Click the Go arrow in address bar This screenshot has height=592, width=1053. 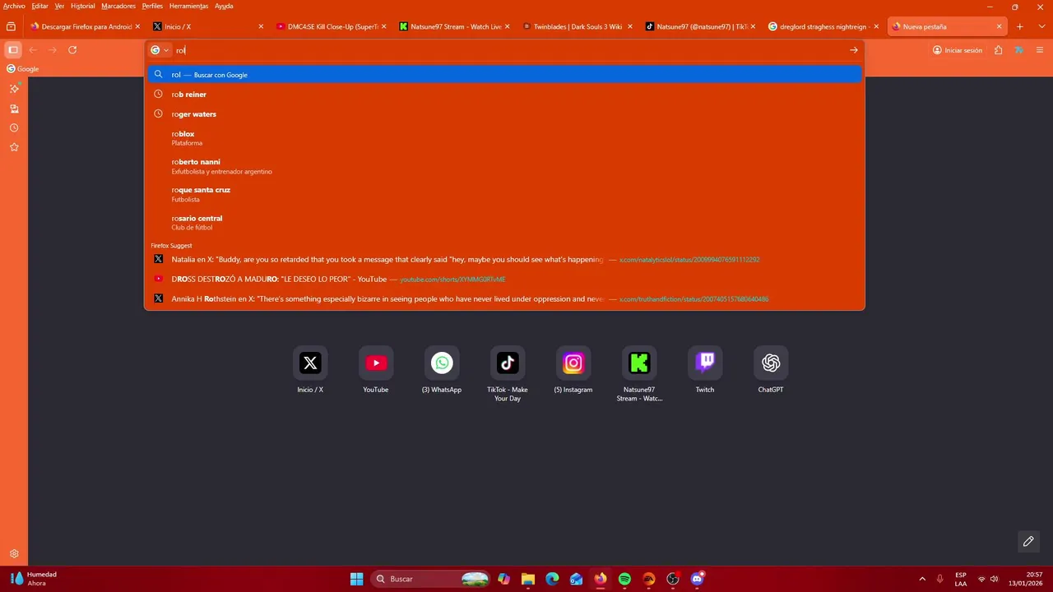pos(853,50)
